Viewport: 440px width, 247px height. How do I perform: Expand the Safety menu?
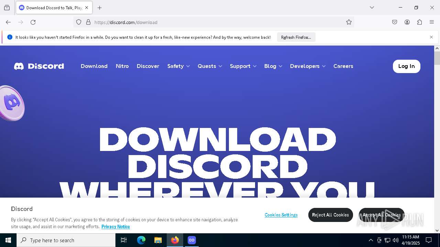coord(178,66)
